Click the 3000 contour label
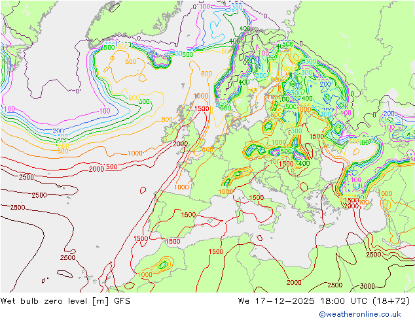The image size is (415, 320). click(x=367, y=286)
